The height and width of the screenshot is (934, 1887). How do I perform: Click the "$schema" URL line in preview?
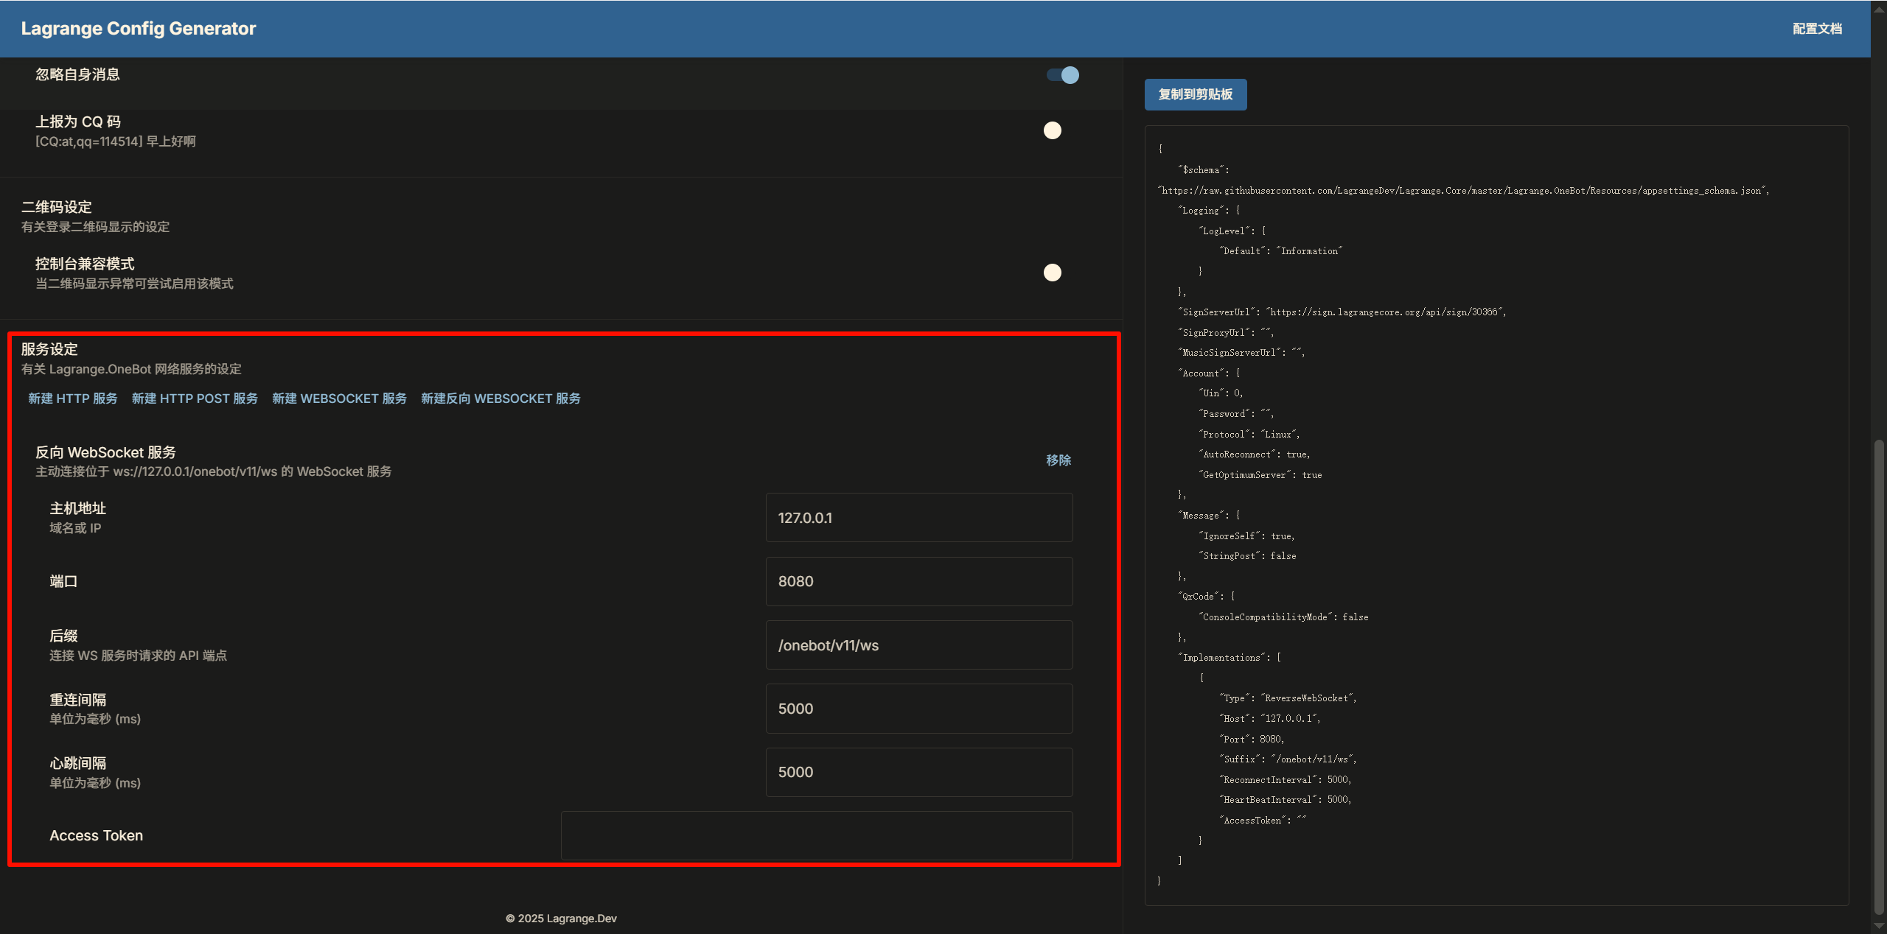1463,191
